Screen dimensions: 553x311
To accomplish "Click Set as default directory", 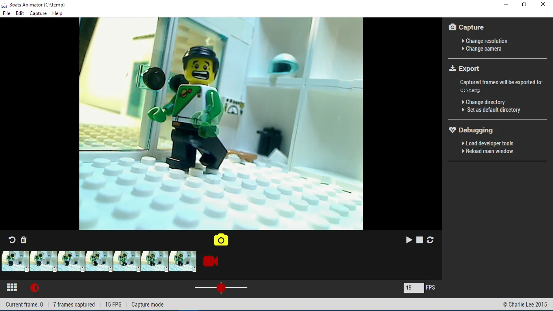I will [493, 110].
